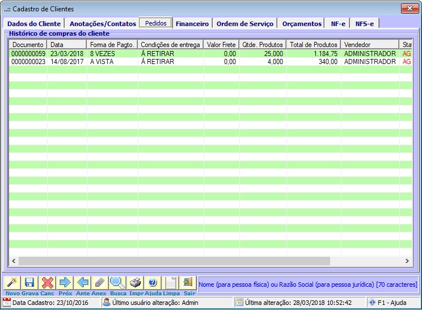Viewport: 422px width, 310px height.
Task: Click the total value 340,00
Action: pyautogui.click(x=328, y=62)
